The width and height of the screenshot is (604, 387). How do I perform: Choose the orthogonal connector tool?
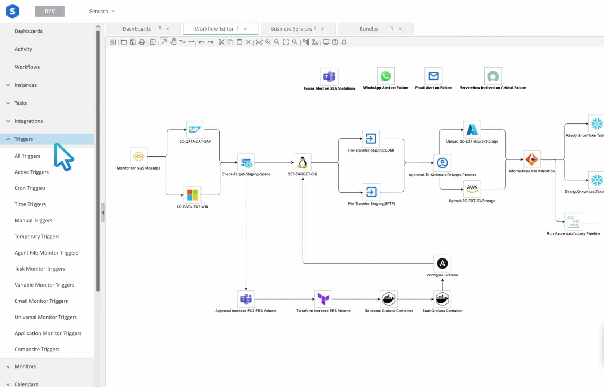coord(182,42)
